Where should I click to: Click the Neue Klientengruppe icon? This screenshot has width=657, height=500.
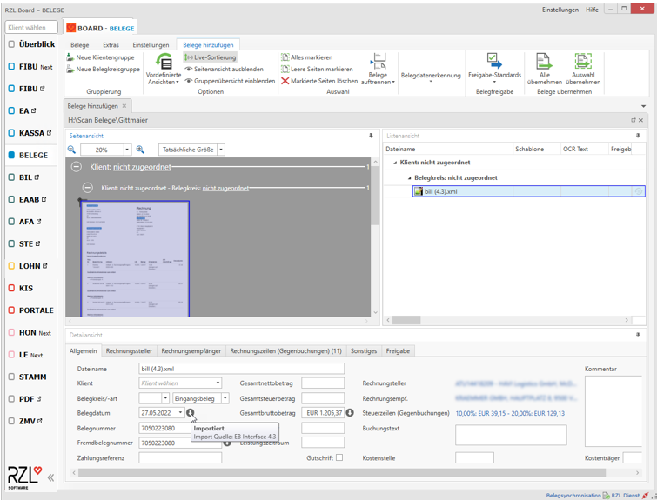point(70,57)
